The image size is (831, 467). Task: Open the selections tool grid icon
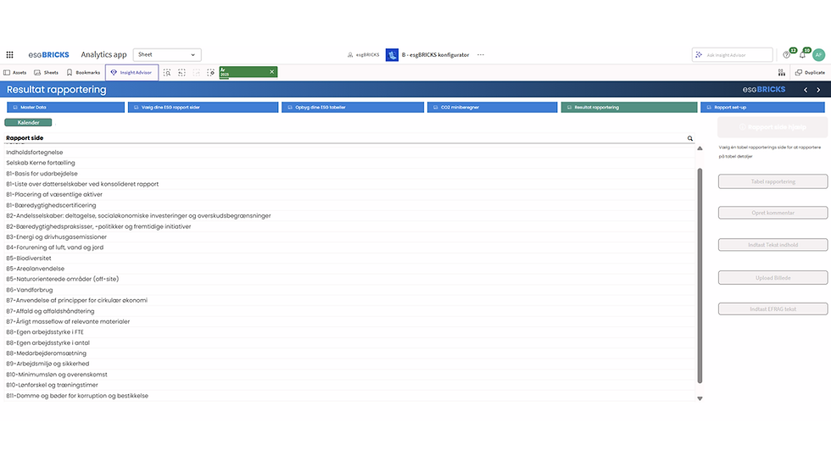(x=782, y=73)
